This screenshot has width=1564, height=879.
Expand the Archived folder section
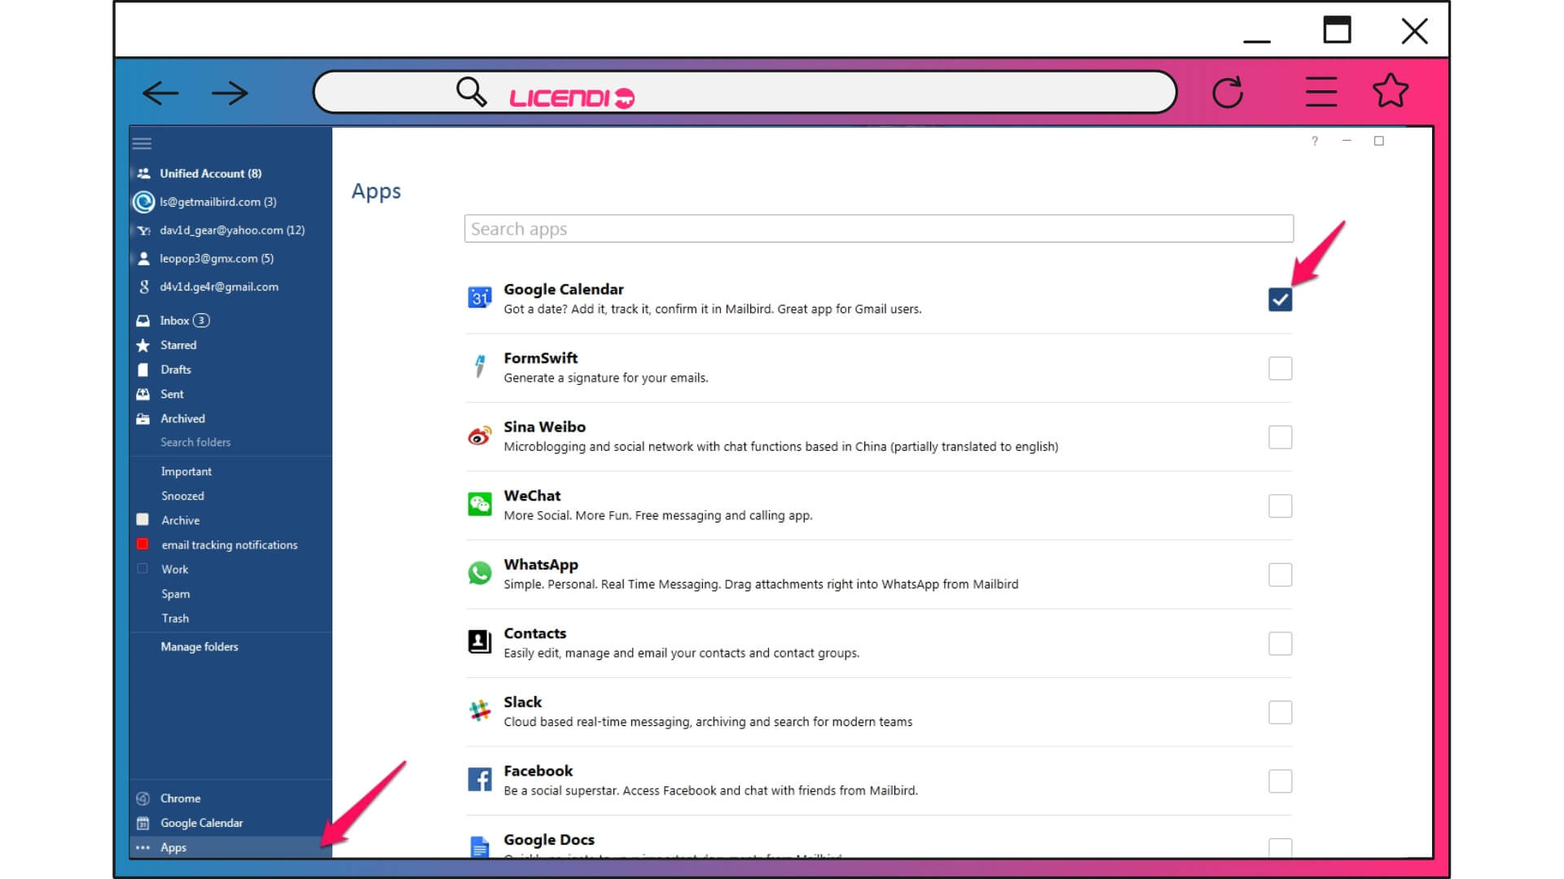[181, 418]
